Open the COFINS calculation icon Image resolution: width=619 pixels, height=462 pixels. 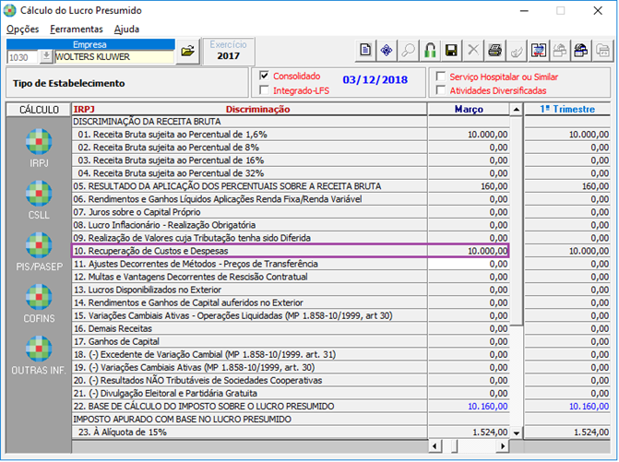tap(39, 301)
